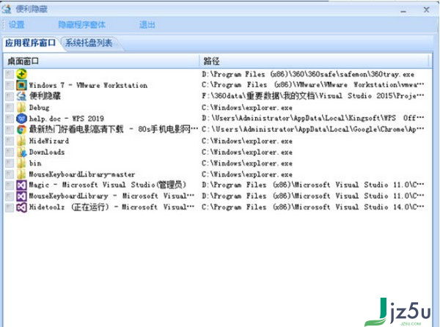Select Hidetoolz (正在运行) entry text
440x327 pixels.
pyautogui.click(x=111, y=207)
